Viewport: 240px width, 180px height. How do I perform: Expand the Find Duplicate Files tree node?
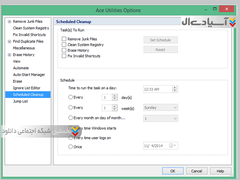[10, 41]
